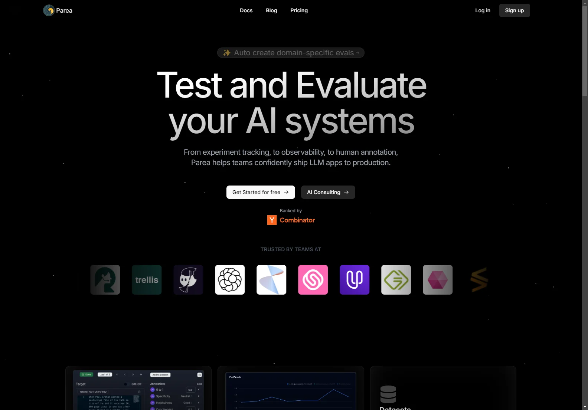This screenshot has height=410, width=588.
Task: Remove the Specificity annotation with X
Action: 199,396
